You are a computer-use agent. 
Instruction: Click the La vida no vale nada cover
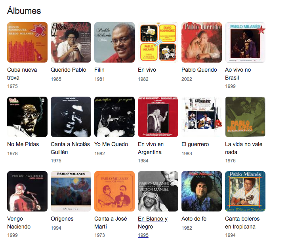coord(245,117)
